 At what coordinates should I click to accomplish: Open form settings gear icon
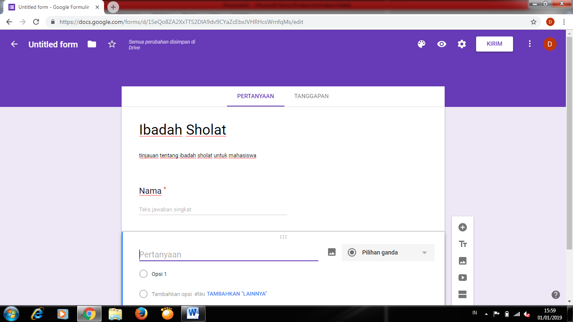(462, 44)
